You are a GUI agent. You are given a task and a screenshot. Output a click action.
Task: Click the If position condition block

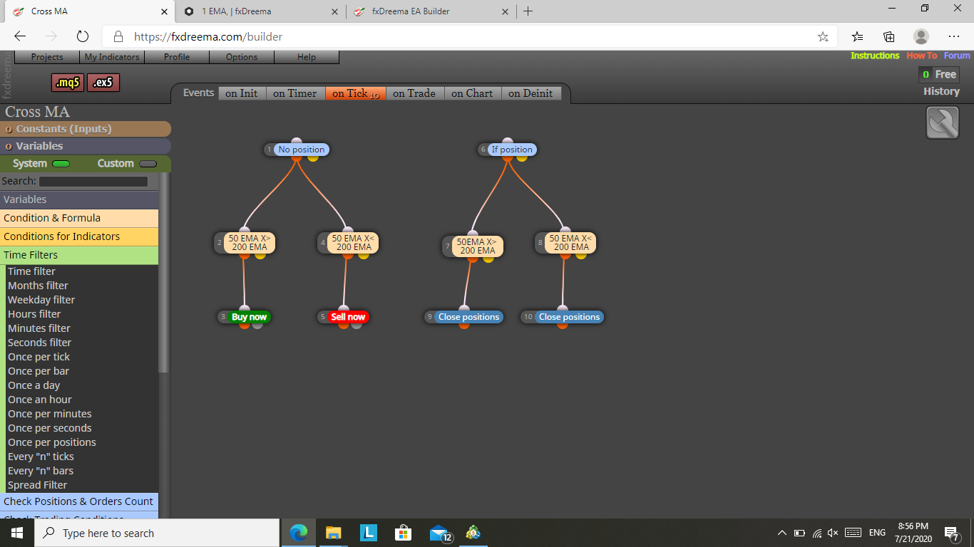(x=512, y=150)
